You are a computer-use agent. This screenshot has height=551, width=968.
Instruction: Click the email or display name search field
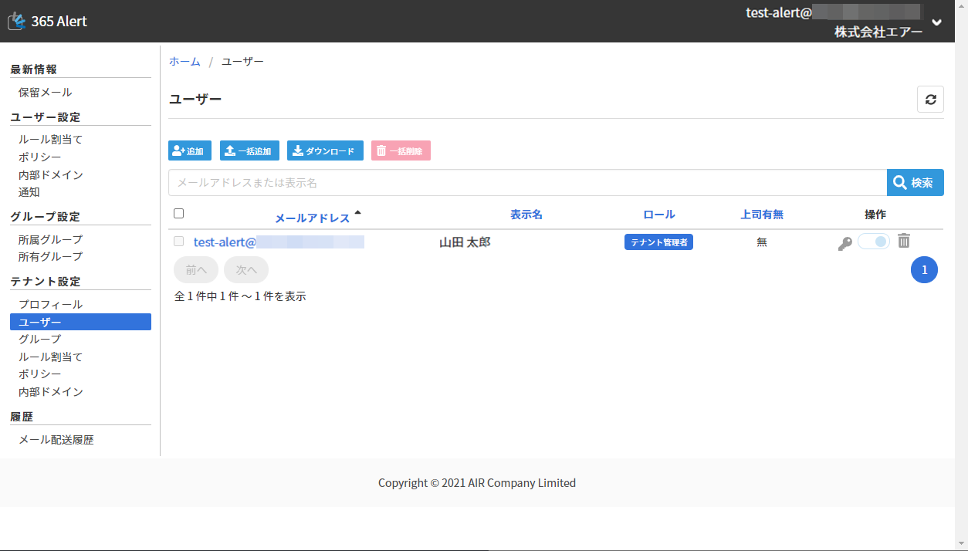526,183
